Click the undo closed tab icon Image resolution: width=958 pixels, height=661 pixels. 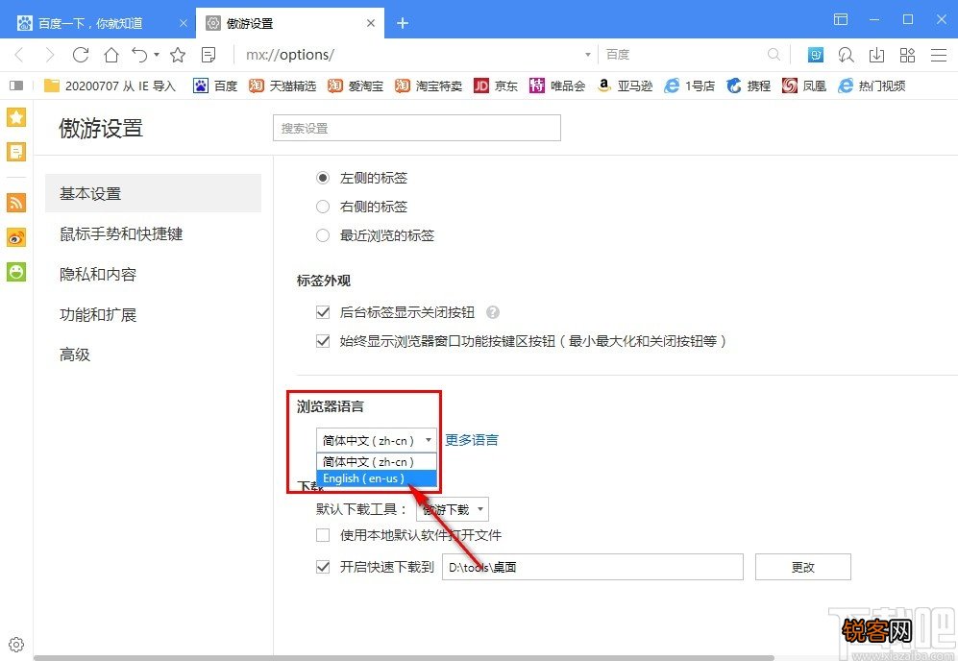click(x=140, y=55)
